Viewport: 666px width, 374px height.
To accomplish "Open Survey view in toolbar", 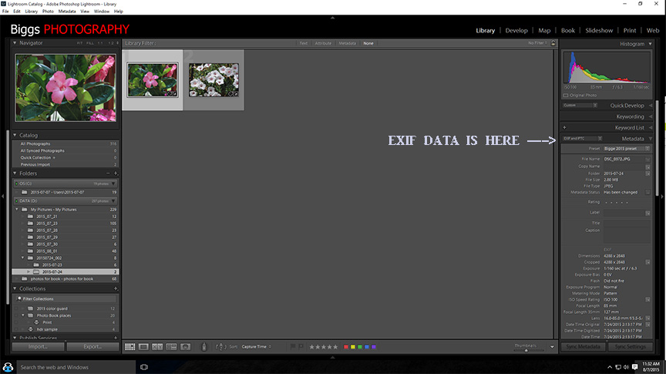I will pyautogui.click(x=172, y=347).
